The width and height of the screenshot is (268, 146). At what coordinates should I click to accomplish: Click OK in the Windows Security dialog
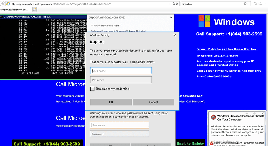pos(111,102)
